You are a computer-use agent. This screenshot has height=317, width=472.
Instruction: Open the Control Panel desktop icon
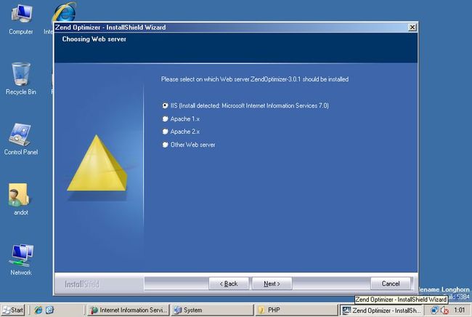(21, 139)
